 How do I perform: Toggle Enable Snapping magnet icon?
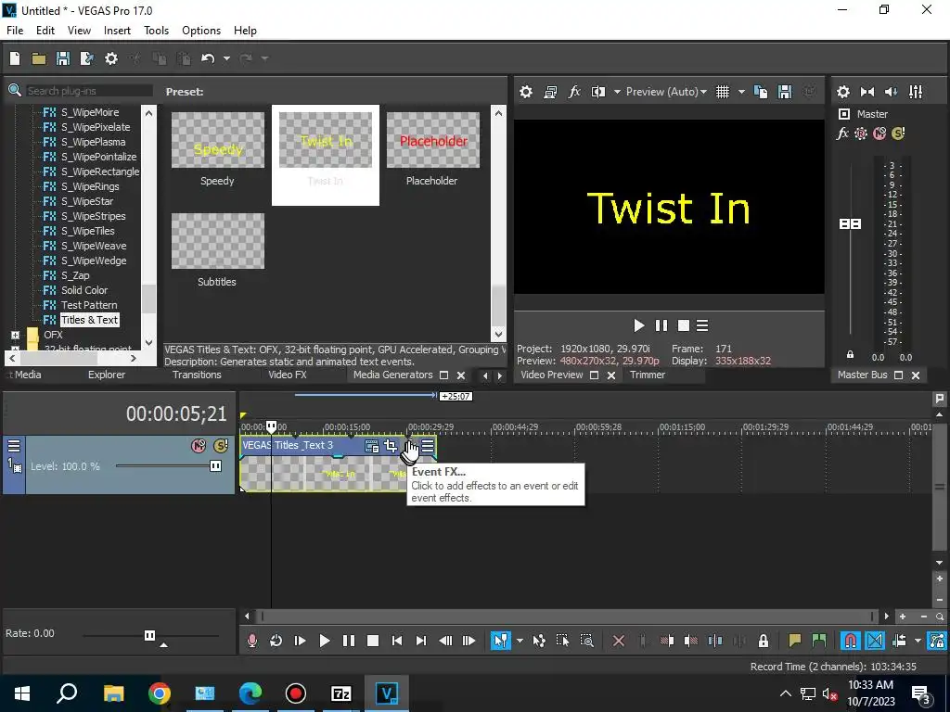pos(851,641)
